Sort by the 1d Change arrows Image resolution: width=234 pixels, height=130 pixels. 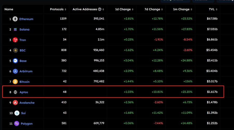(133, 9)
